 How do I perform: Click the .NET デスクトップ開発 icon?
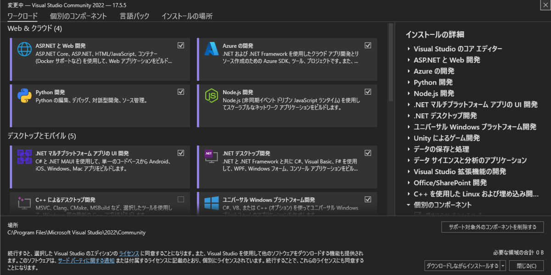click(211, 157)
